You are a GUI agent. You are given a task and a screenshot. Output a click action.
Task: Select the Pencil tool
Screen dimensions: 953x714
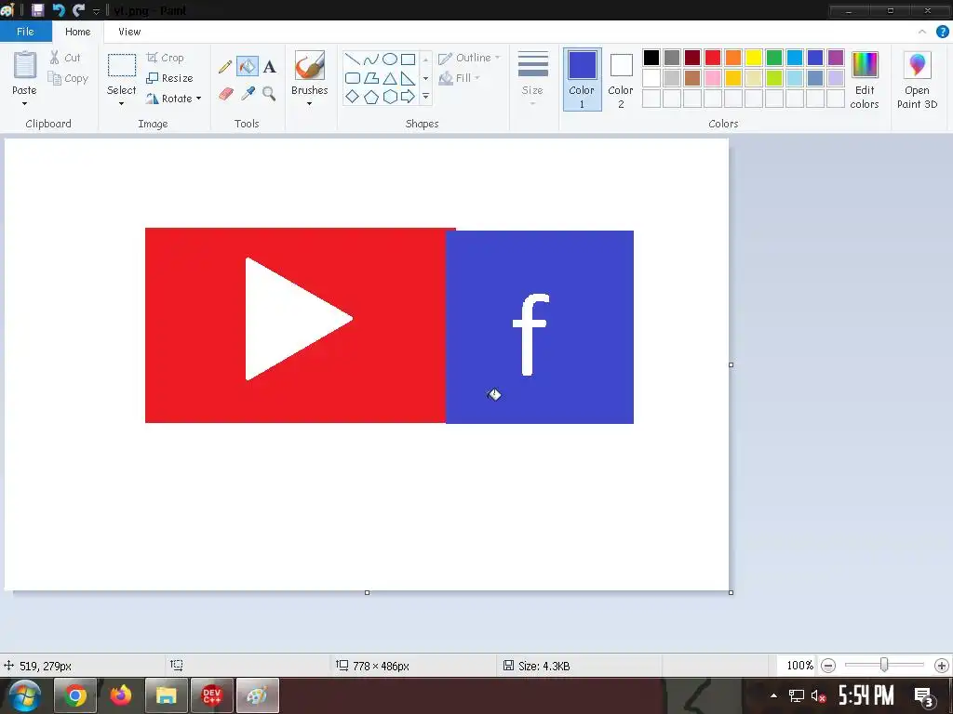coord(225,66)
